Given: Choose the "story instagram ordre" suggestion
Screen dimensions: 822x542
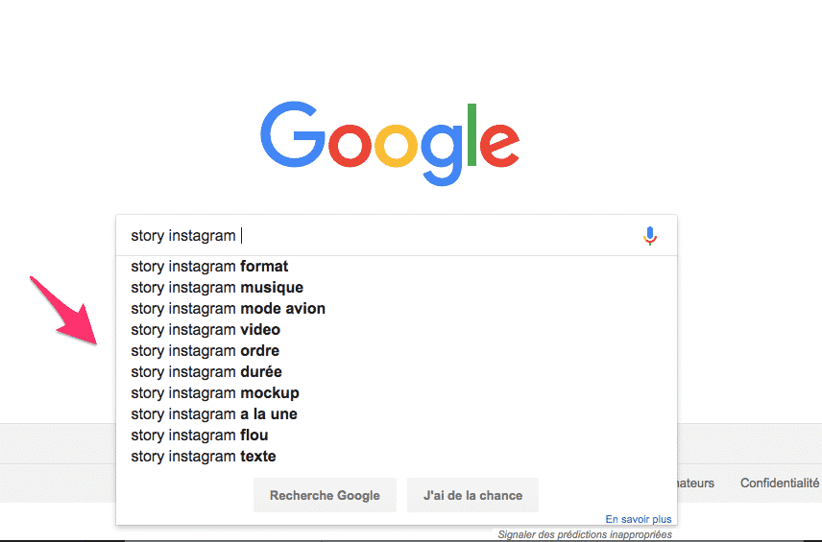Looking at the screenshot, I should coord(205,351).
